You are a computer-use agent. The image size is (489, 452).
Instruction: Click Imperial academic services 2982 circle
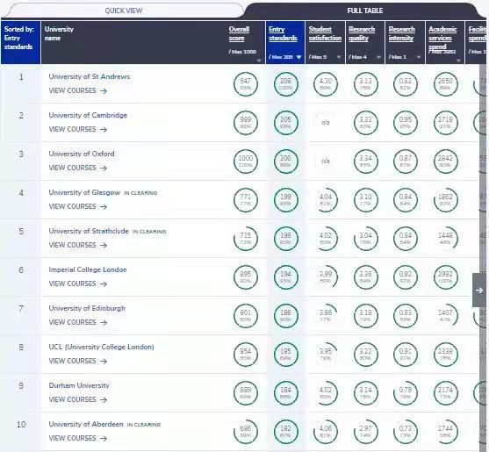[x=445, y=277]
